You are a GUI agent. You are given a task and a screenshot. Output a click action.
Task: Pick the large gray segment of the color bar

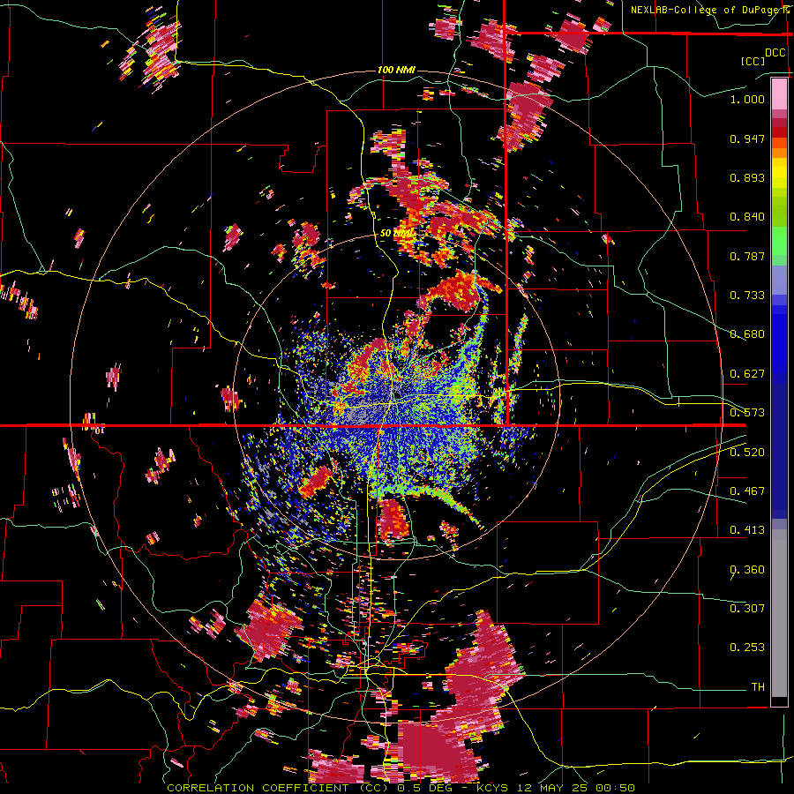click(x=779, y=613)
